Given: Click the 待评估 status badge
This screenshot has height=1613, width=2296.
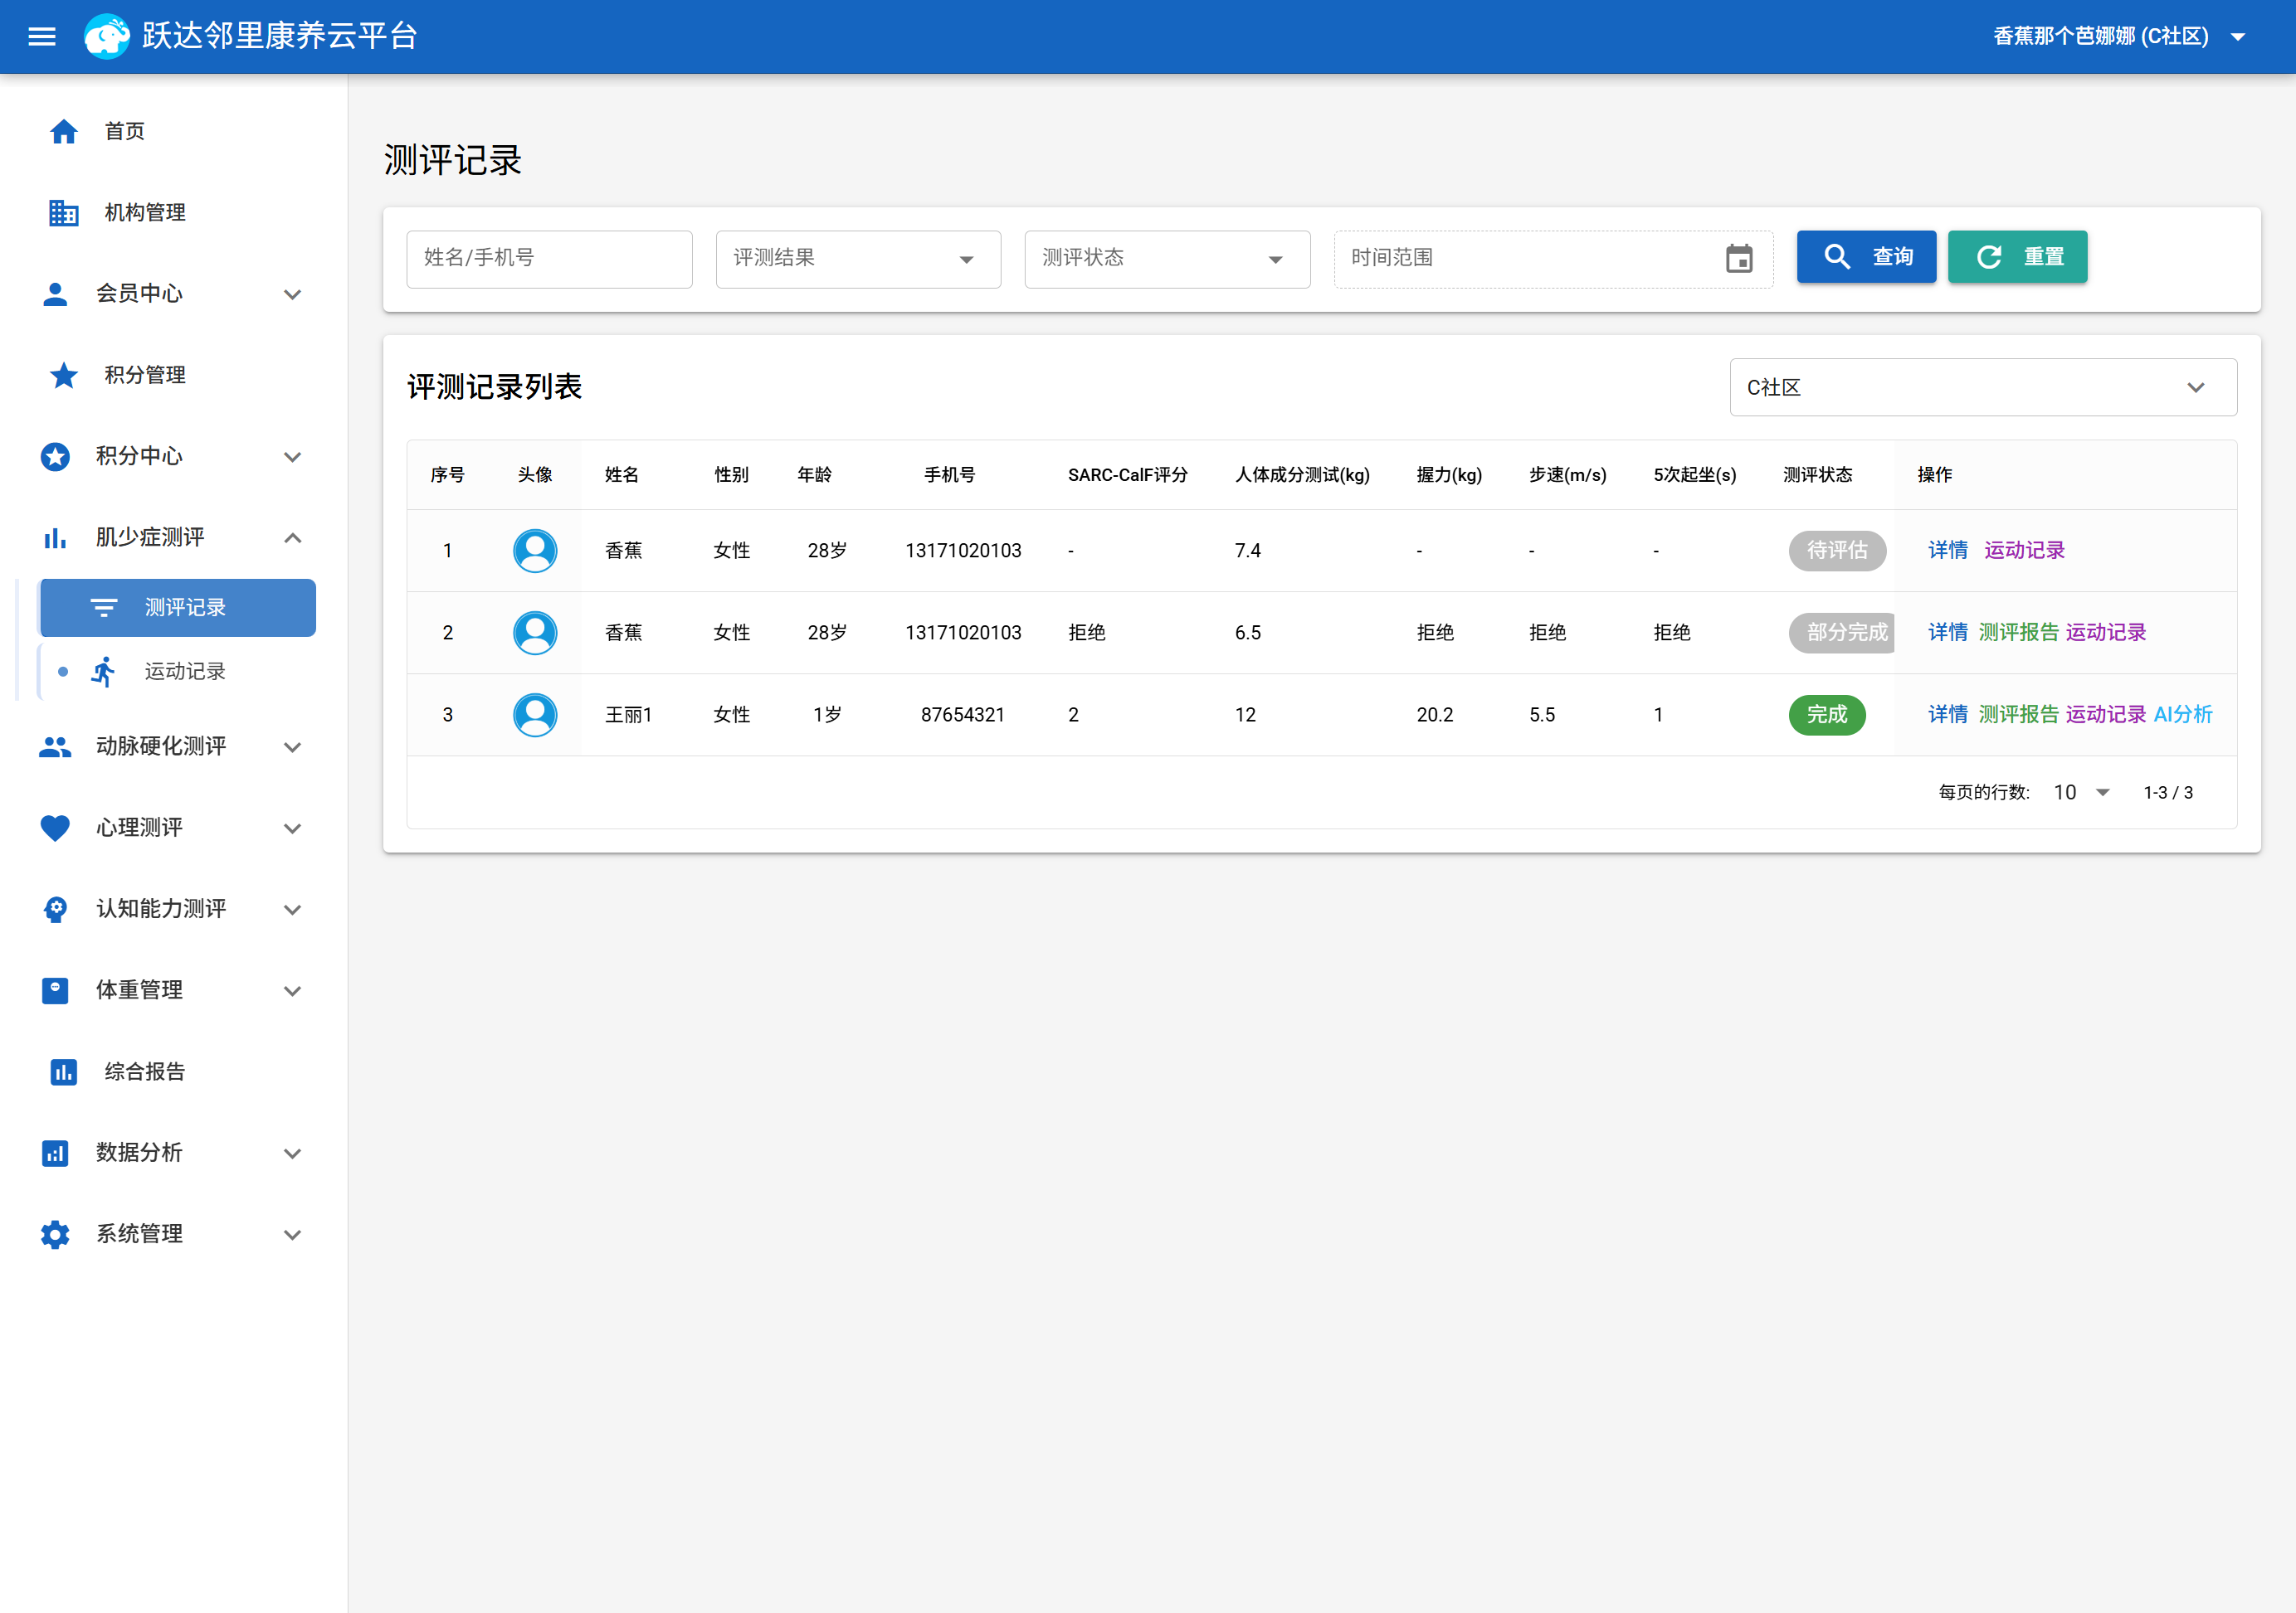Looking at the screenshot, I should tap(1837, 551).
